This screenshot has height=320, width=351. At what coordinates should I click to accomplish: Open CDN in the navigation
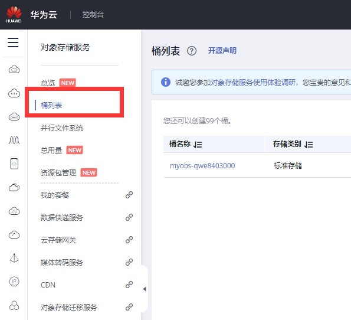48,285
